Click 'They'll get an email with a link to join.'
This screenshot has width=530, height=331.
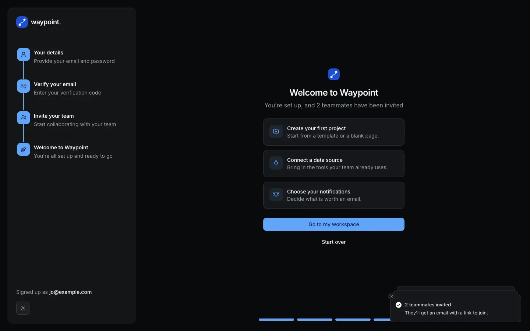point(446,313)
